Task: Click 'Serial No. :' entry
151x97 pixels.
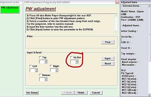Action: tap(127, 37)
